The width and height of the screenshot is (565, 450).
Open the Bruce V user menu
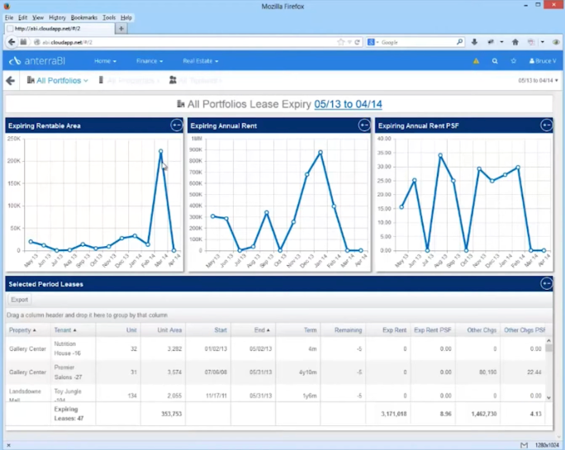tap(544, 61)
